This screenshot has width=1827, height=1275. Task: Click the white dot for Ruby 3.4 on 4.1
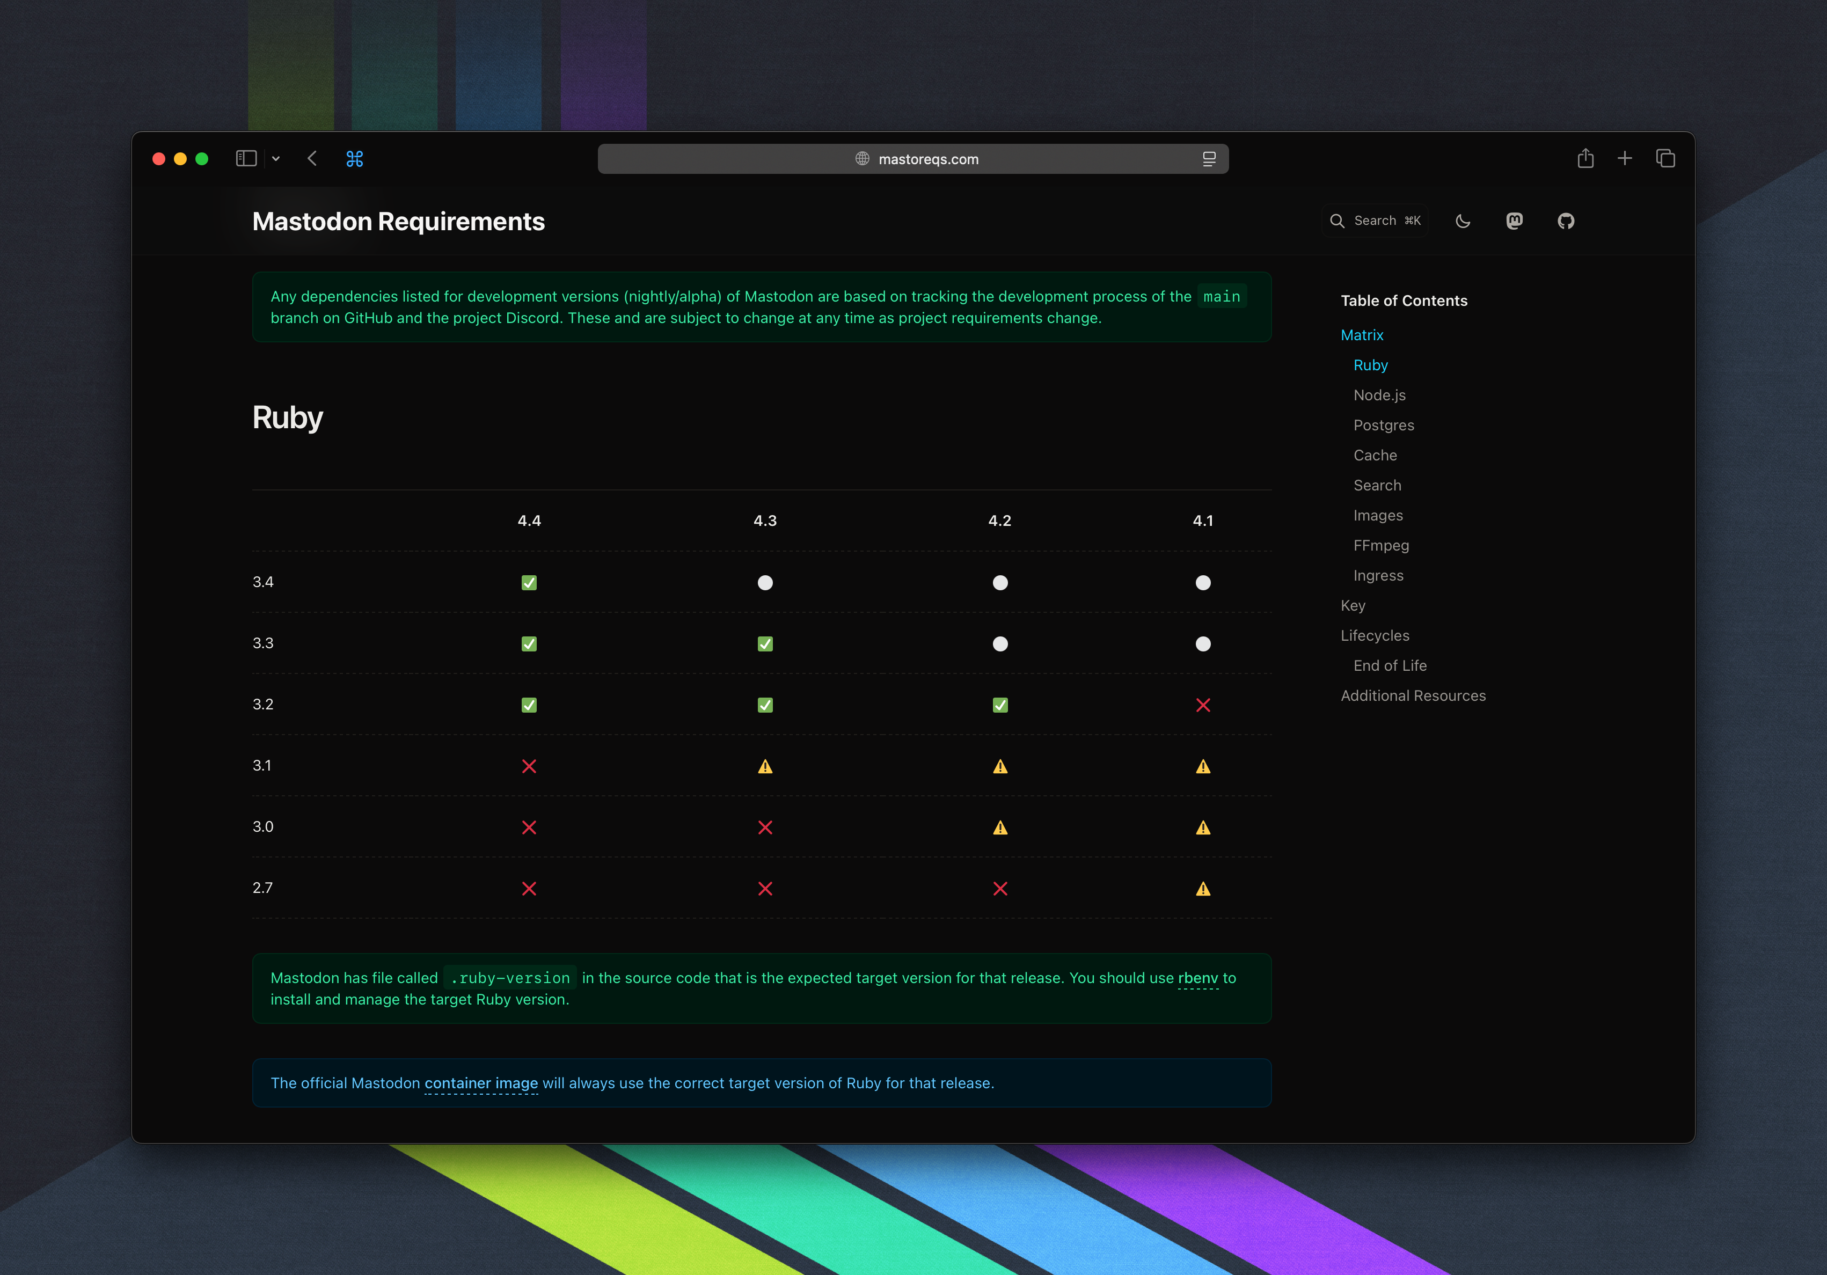[1203, 583]
